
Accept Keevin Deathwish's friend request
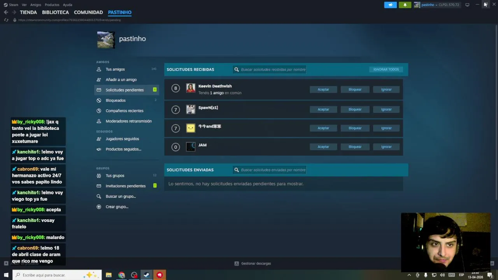323,89
